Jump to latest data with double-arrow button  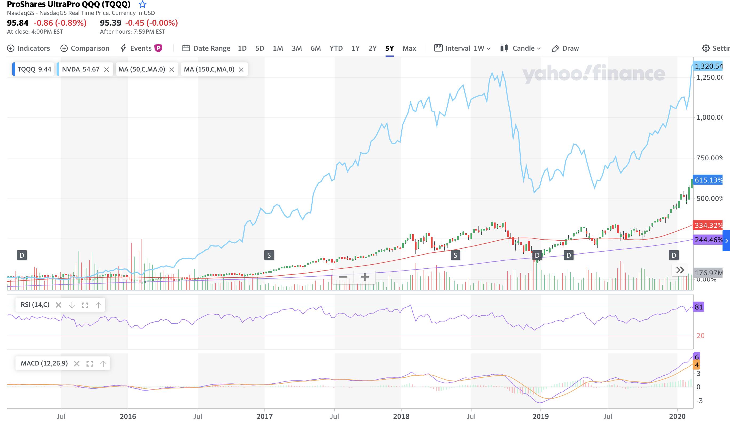pos(680,270)
